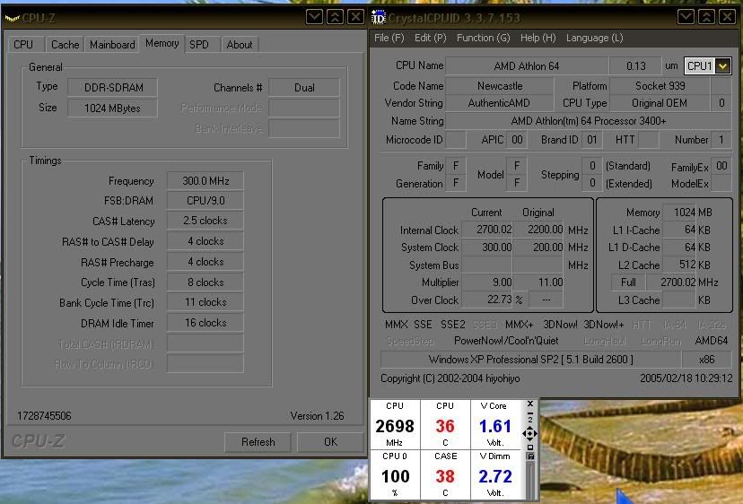743x504 pixels.
Task: Click the CPU-Z title bar logo icon
Action: pyautogui.click(x=12, y=18)
